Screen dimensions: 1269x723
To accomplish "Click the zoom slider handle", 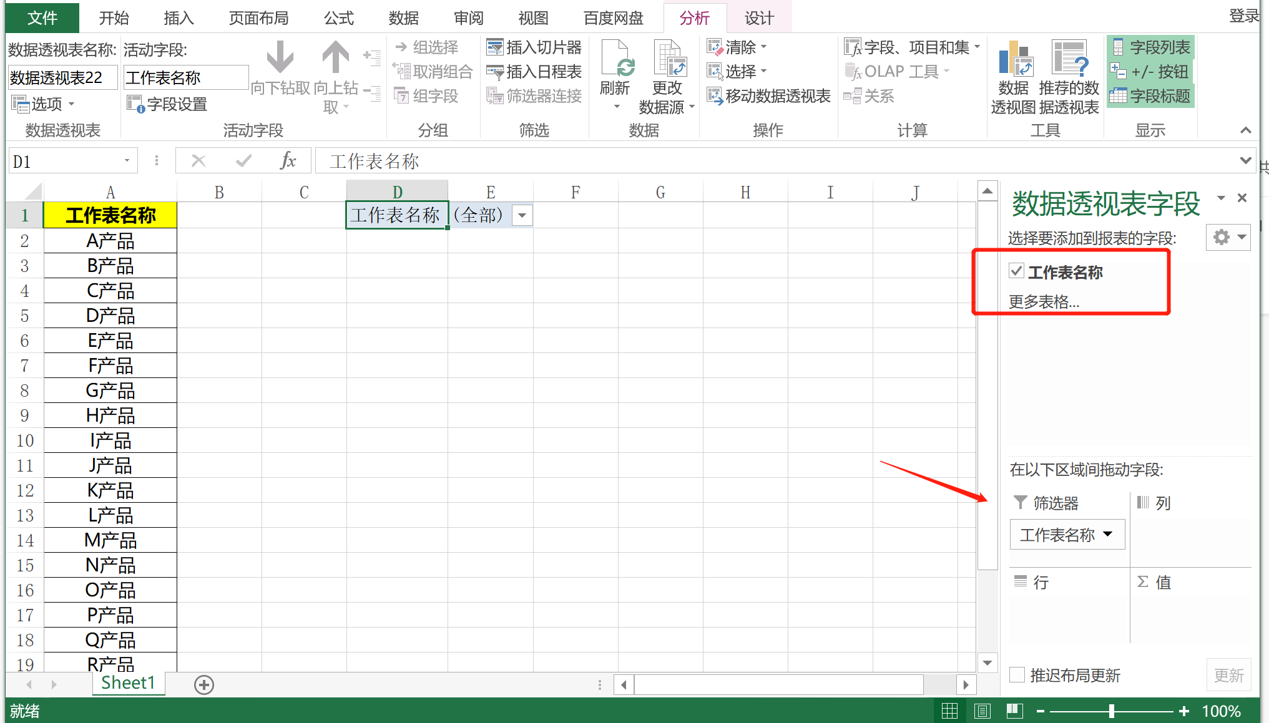I will point(1111,711).
